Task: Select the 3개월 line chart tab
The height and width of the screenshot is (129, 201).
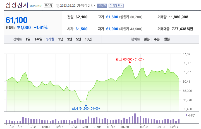Action: coord(50,39)
